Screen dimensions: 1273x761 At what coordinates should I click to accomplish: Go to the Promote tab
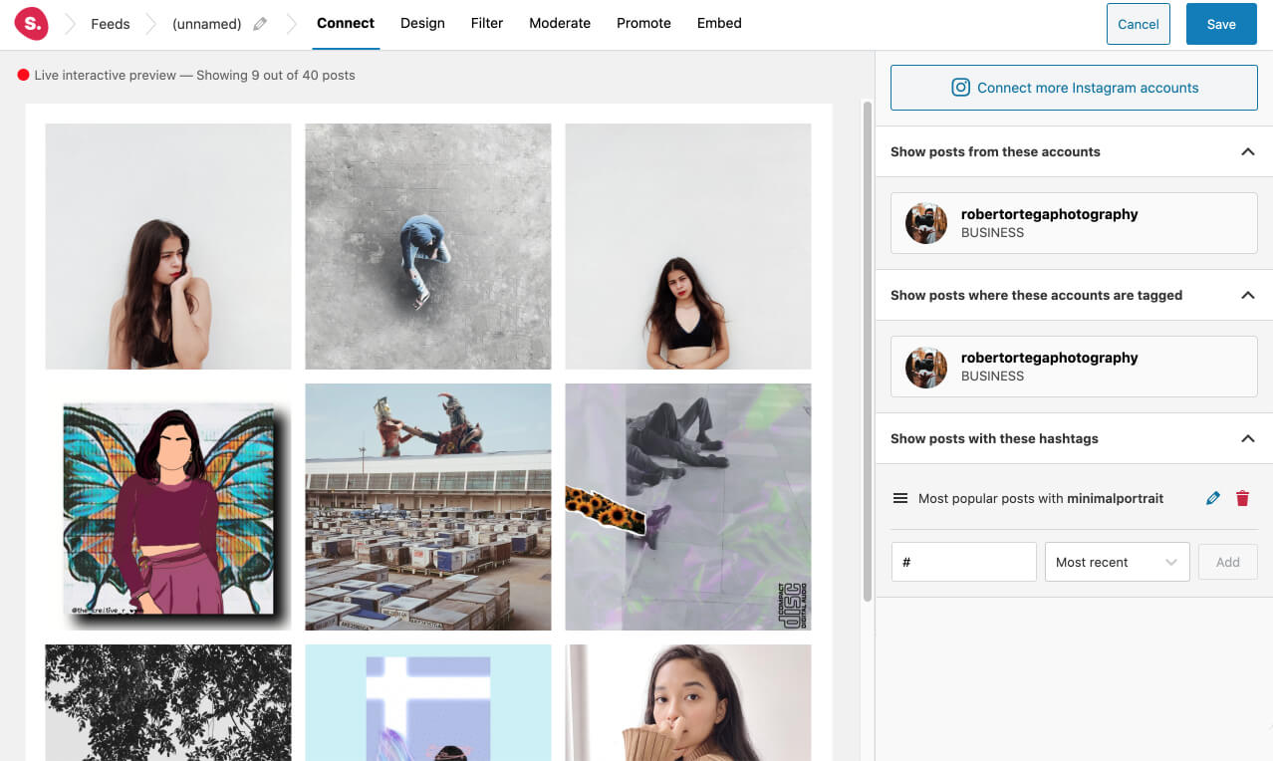point(643,24)
